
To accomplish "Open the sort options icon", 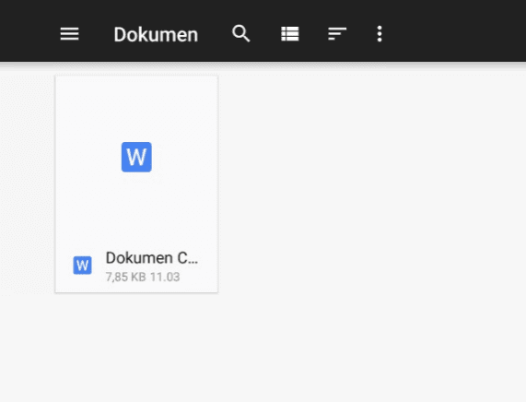I will point(337,34).
